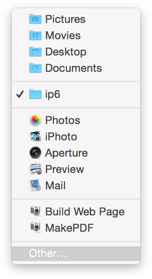Click the Desktop folder icon

pos(35,51)
